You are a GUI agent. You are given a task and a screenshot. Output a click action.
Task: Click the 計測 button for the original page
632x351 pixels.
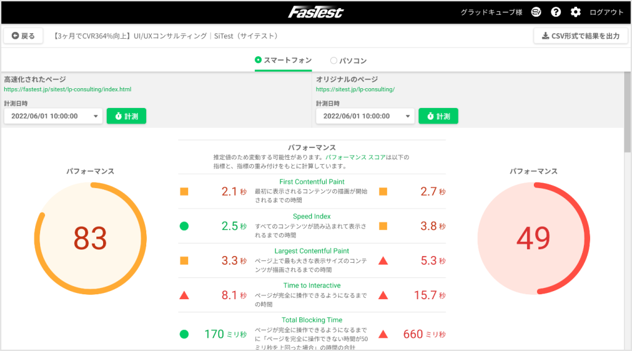click(439, 116)
